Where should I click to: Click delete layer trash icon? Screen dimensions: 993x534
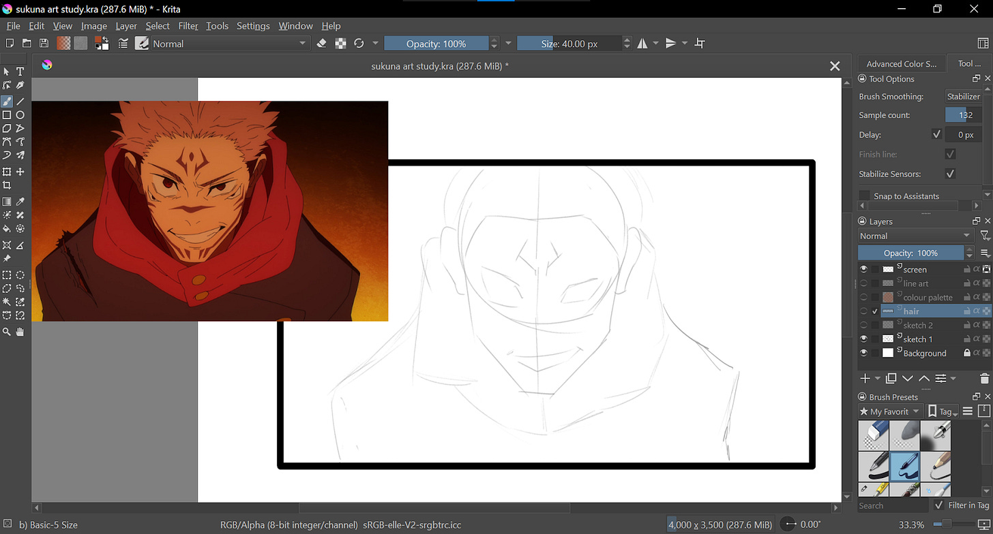coord(984,379)
